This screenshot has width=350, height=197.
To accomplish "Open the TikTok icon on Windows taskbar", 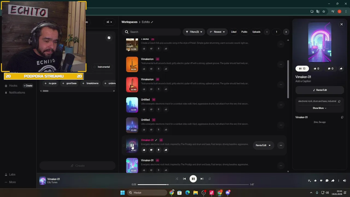I will click(x=212, y=193).
